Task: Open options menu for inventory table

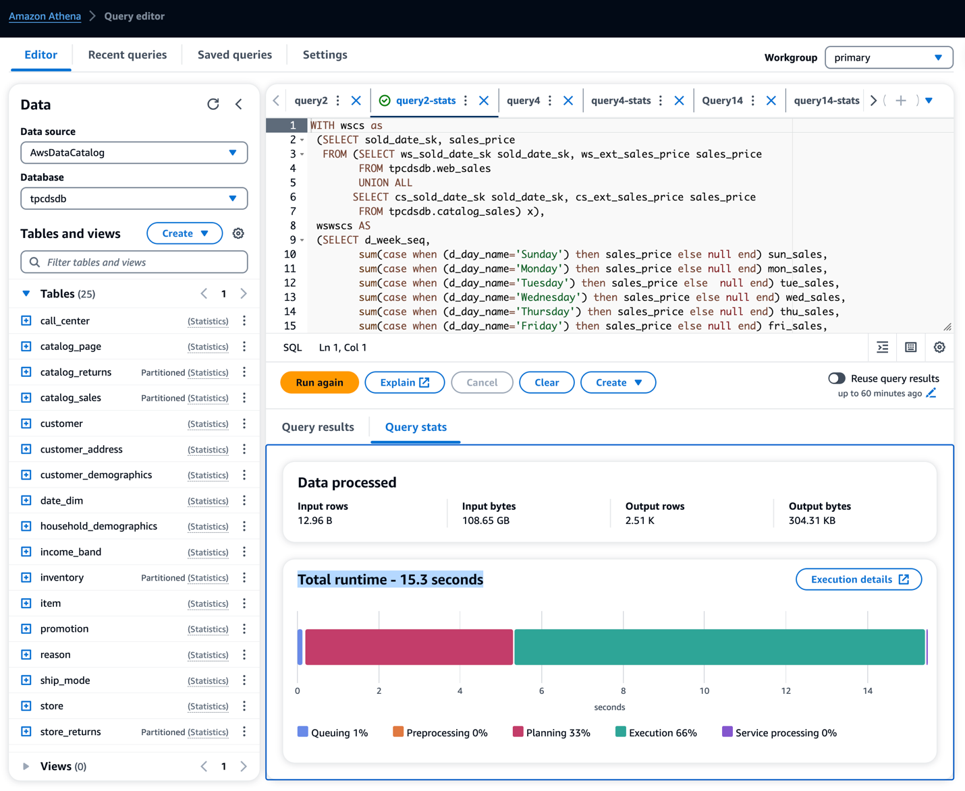Action: point(244,577)
